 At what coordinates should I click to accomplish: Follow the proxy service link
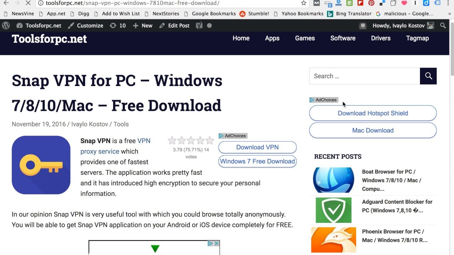coord(100,151)
